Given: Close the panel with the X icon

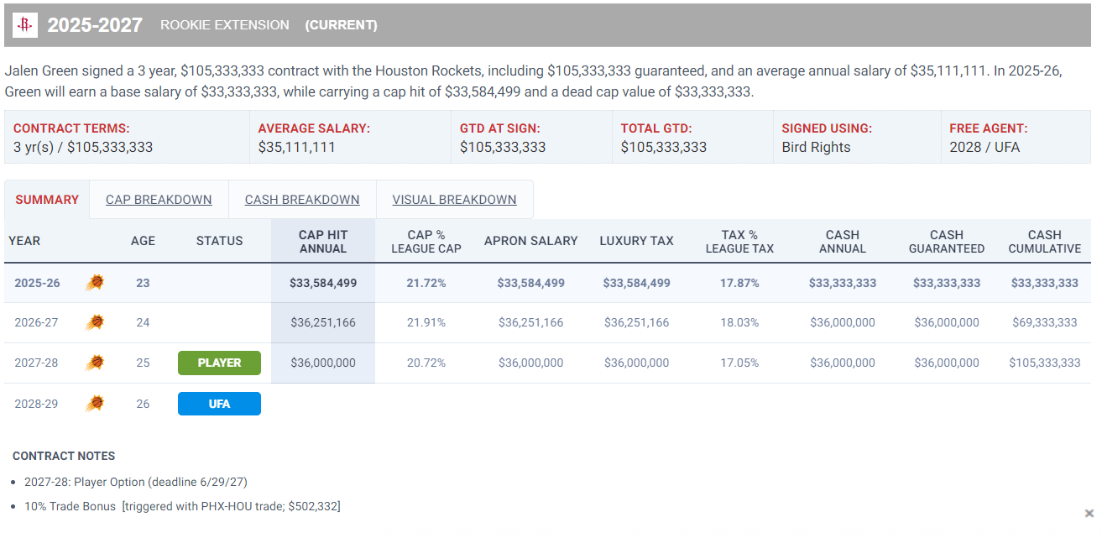Looking at the screenshot, I should click(x=1089, y=513).
